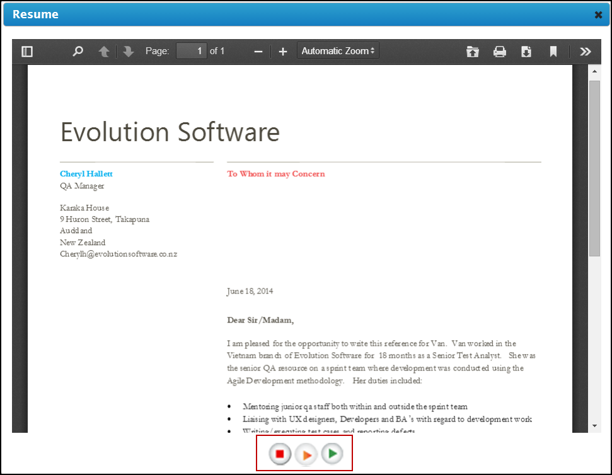
Task: Expand the more tools double-arrow menu
Action: click(x=585, y=52)
